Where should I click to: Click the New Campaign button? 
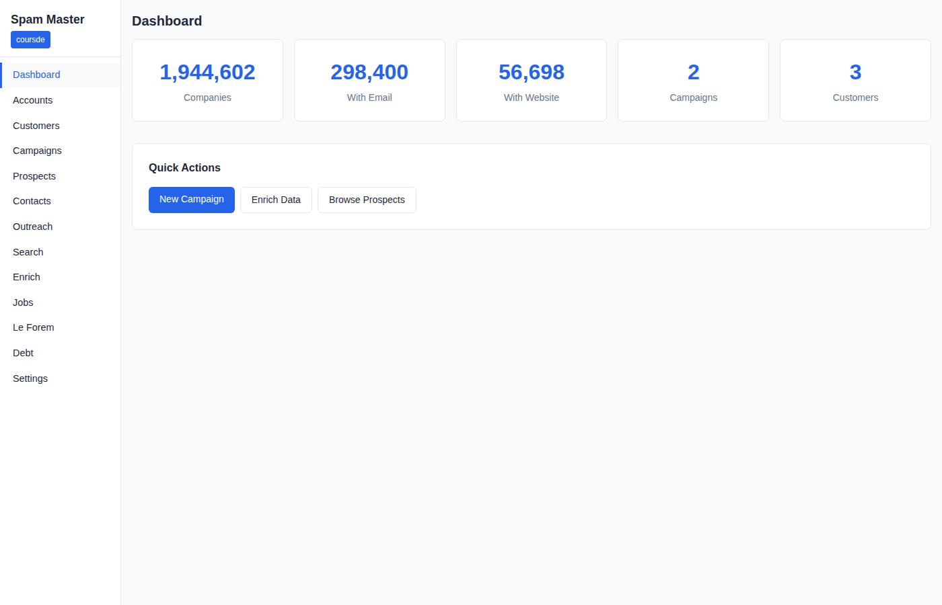click(191, 200)
